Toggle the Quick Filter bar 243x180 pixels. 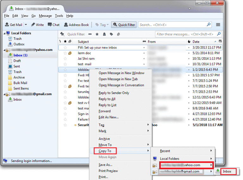[x=124, y=25]
